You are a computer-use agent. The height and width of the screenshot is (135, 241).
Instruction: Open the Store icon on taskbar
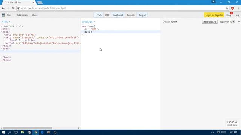pyautogui.click(x=29, y=132)
